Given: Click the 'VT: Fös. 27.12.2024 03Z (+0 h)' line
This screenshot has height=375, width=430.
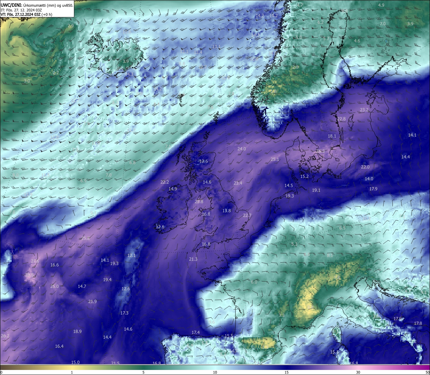Looking at the screenshot, I should coord(26,14).
